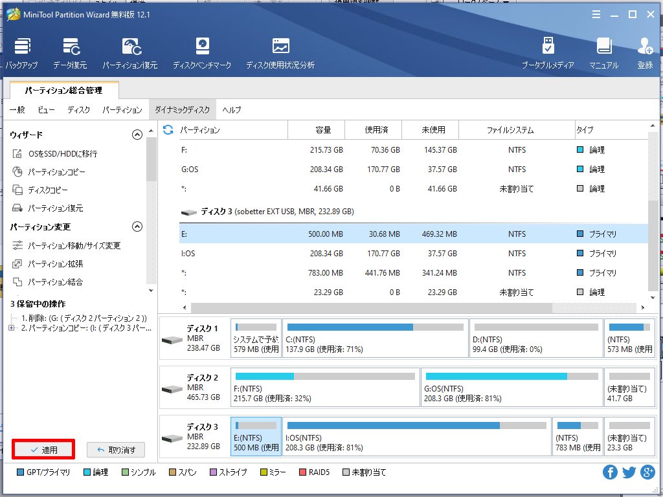Image resolution: width=663 pixels, height=497 pixels.
Task: Select D:(NTFS) block on disk 1
Action: pos(535,338)
